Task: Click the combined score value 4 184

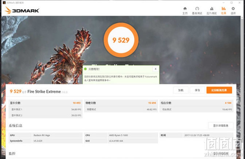Action: (x=228, y=103)
